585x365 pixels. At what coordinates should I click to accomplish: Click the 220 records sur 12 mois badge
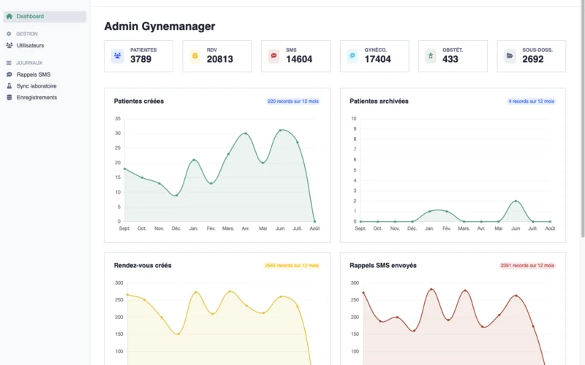(293, 101)
